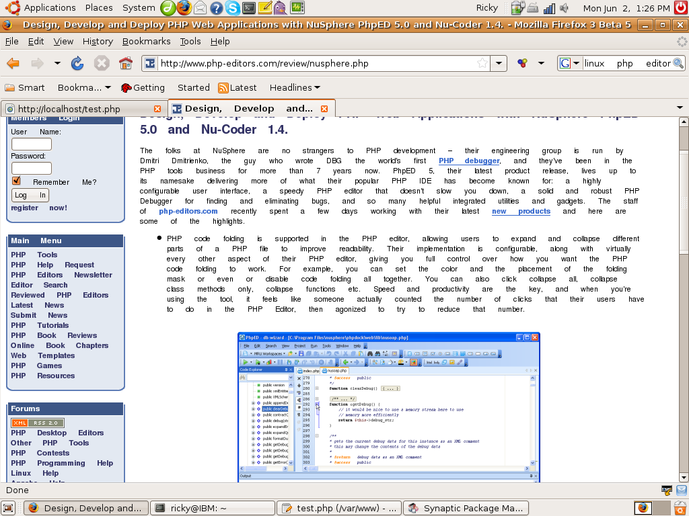
Task: Visit the php-editors.com link
Action: (x=188, y=212)
